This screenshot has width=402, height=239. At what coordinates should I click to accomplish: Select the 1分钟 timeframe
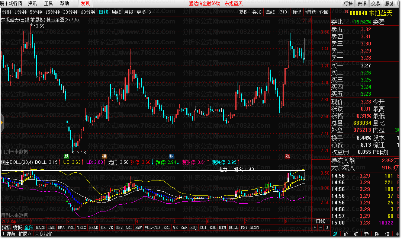click(20, 12)
